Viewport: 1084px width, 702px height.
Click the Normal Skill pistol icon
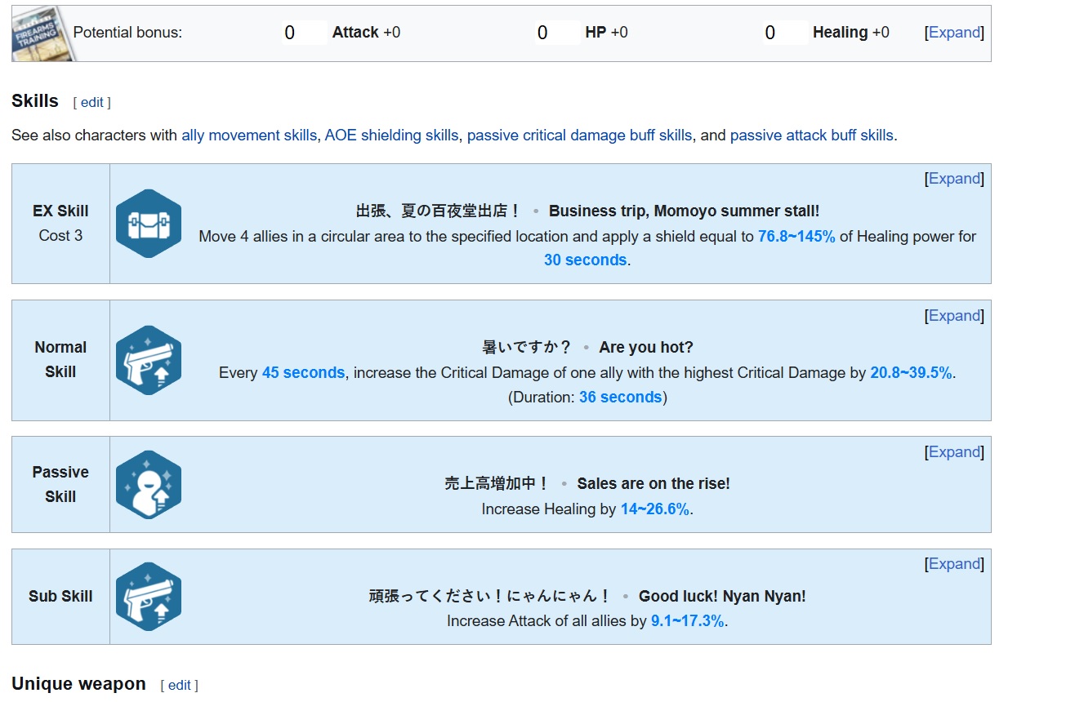tap(149, 360)
